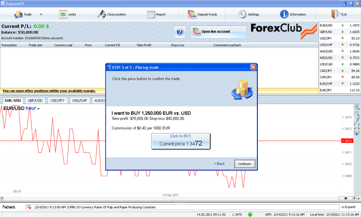Click the Current P/L column header
Image resolution: width=361 pixels, height=217 pixels.
113,45
